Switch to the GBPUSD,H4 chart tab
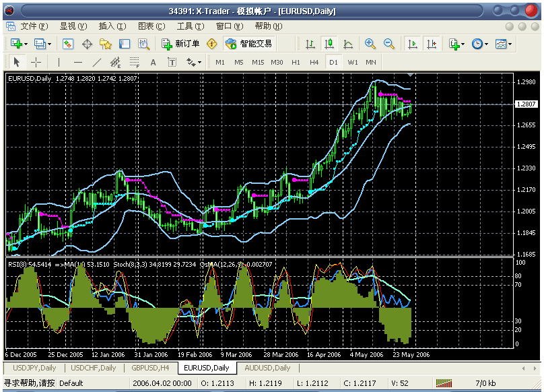 [150, 368]
